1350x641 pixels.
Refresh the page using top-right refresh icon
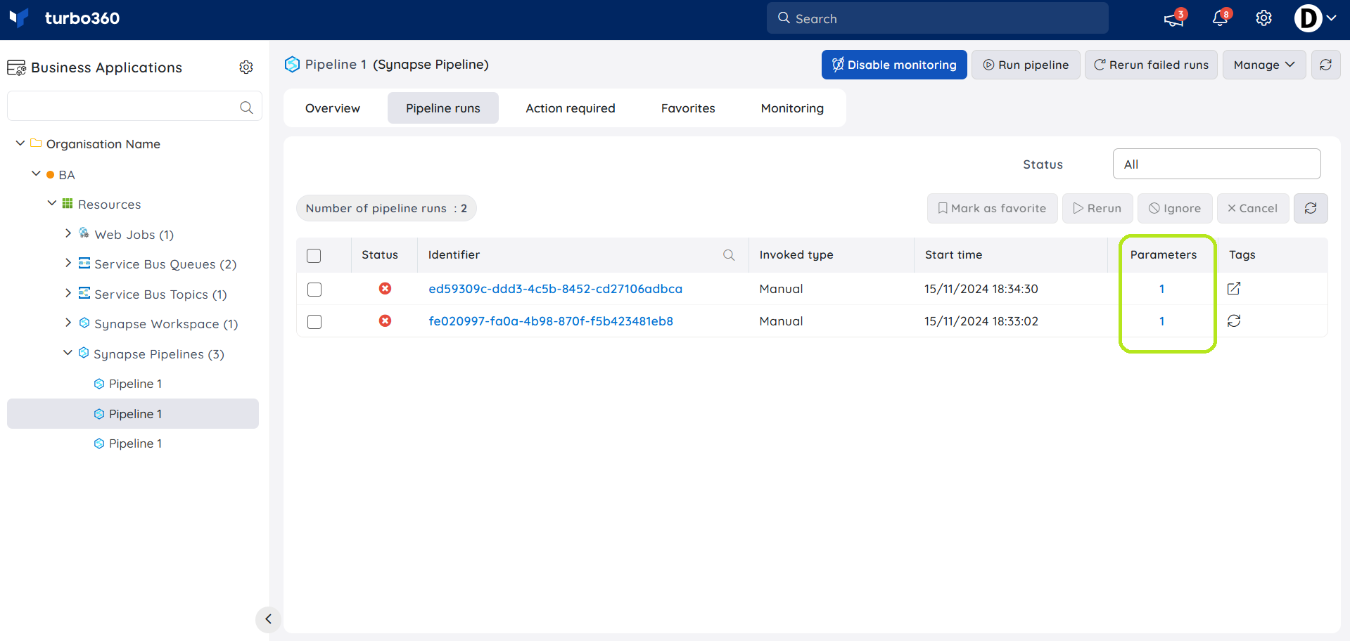tap(1325, 65)
